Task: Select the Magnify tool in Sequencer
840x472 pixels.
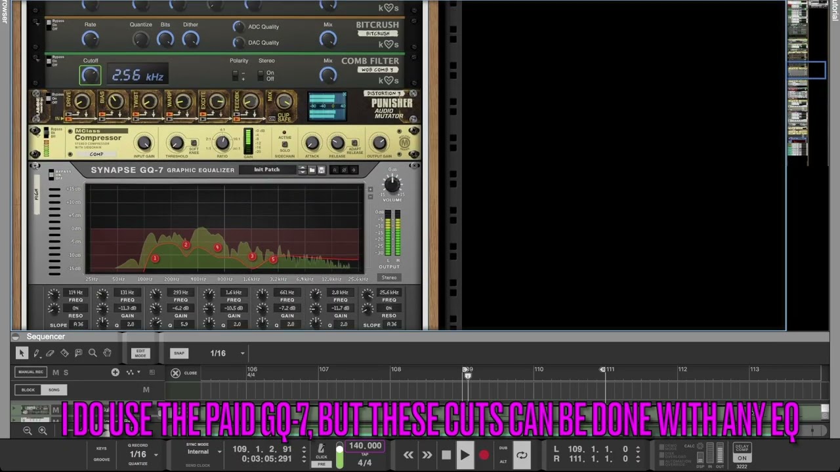Action: (x=93, y=353)
